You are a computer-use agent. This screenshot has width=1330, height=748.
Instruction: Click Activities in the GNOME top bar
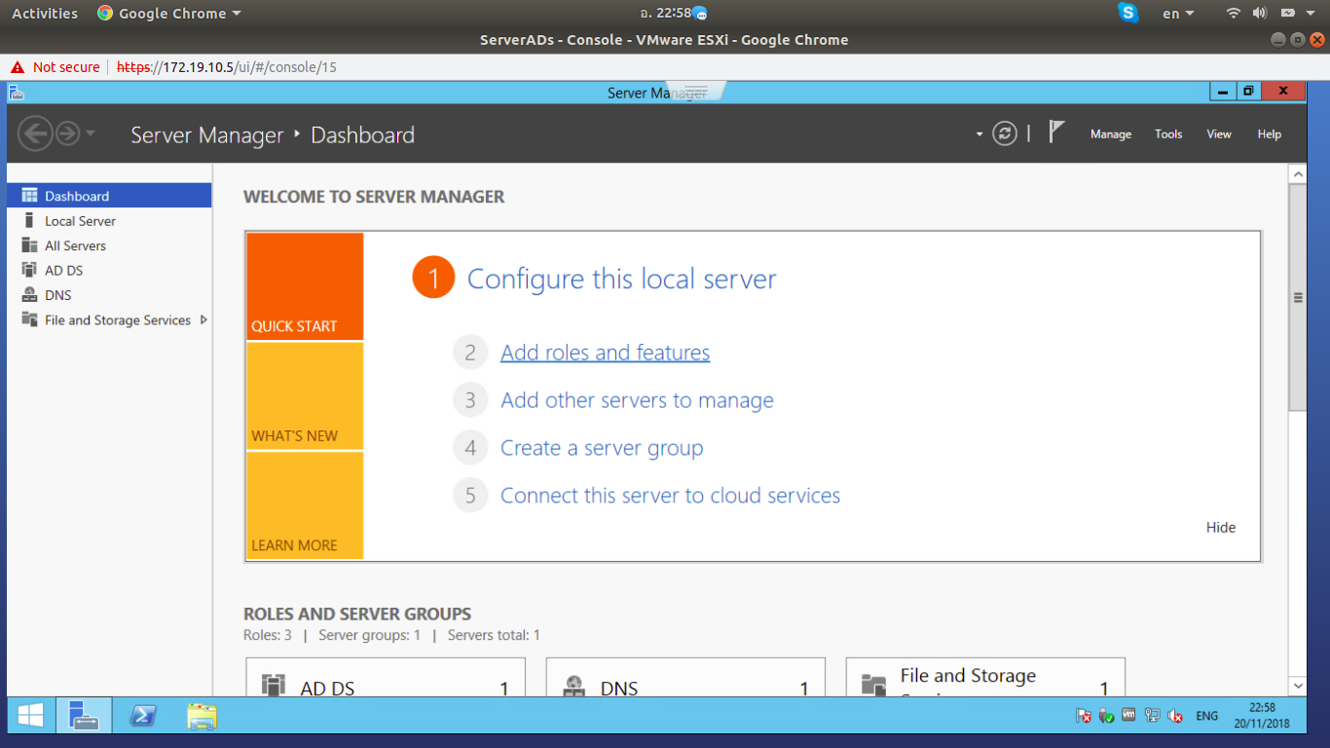pos(45,14)
